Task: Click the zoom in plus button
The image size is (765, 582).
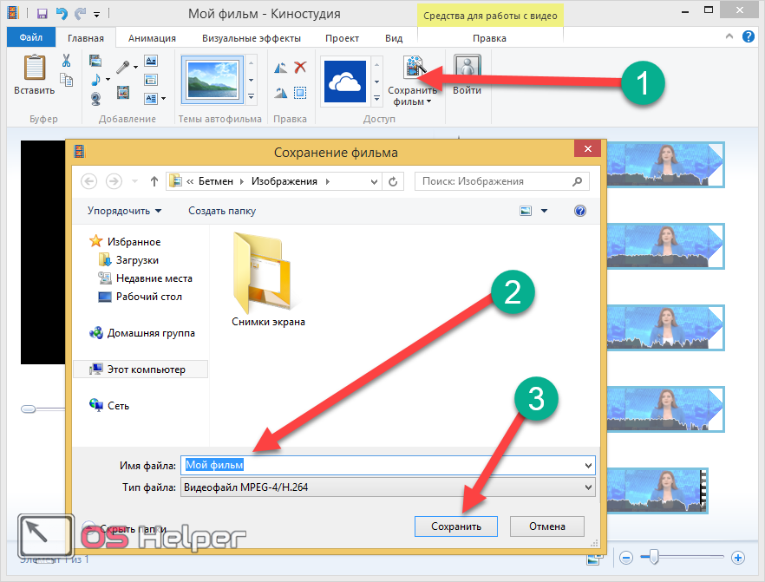Action: click(x=738, y=557)
